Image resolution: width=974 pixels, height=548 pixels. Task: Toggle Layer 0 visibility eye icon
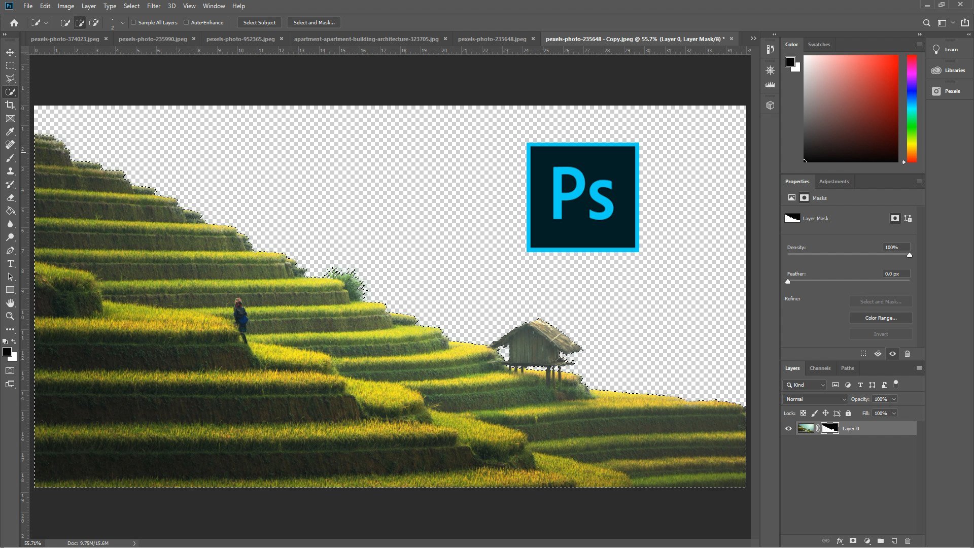click(789, 428)
